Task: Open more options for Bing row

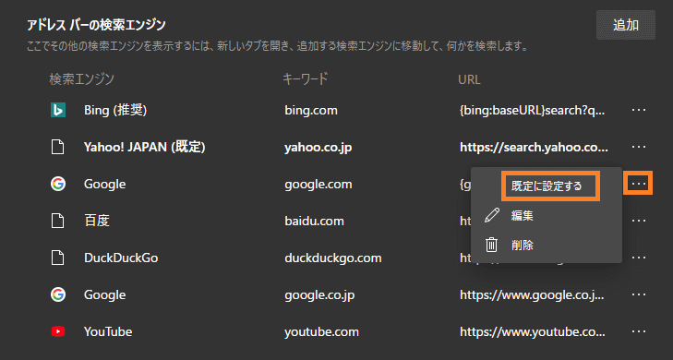Action: 639,110
